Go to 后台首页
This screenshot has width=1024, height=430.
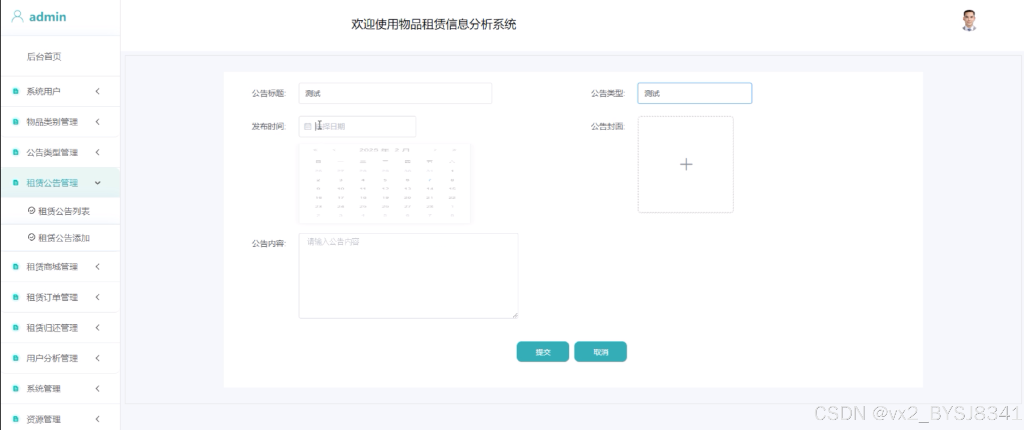coord(44,56)
